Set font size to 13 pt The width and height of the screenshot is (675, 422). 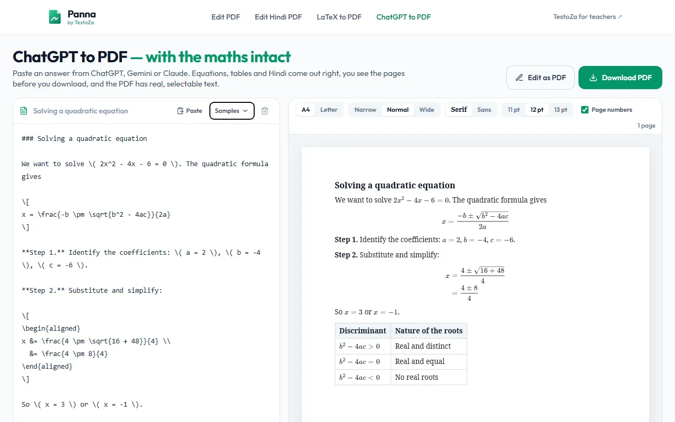click(561, 110)
